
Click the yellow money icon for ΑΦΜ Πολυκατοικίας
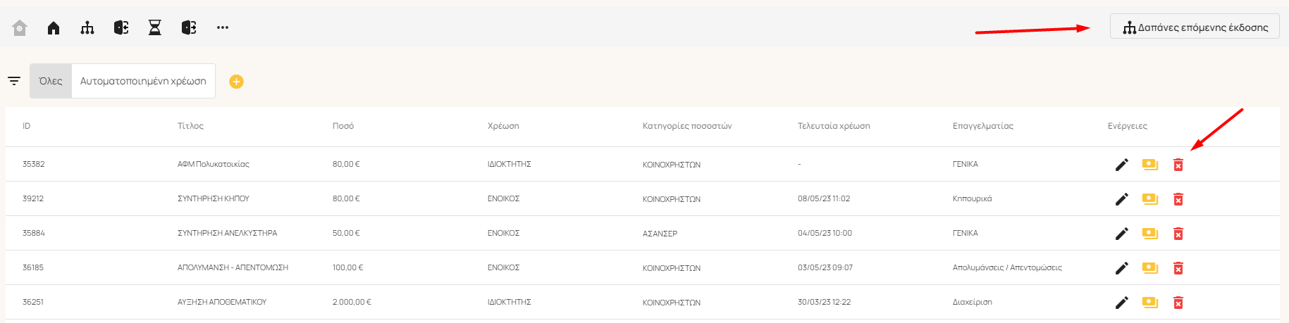1150,165
